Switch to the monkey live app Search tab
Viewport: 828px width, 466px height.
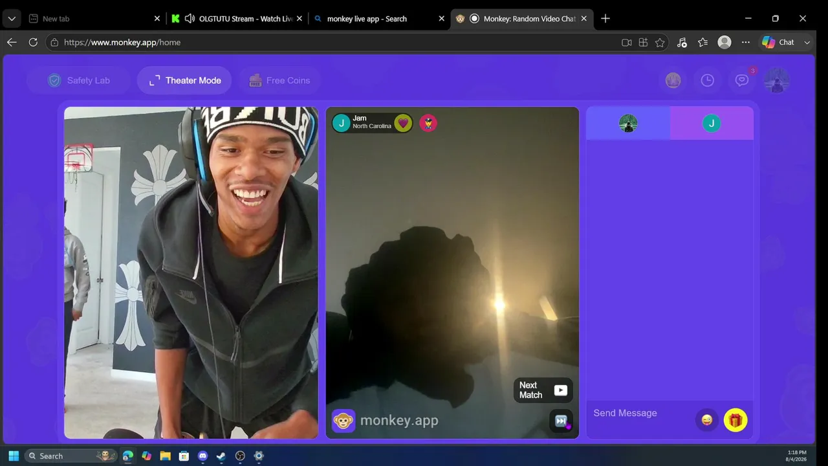click(x=380, y=19)
